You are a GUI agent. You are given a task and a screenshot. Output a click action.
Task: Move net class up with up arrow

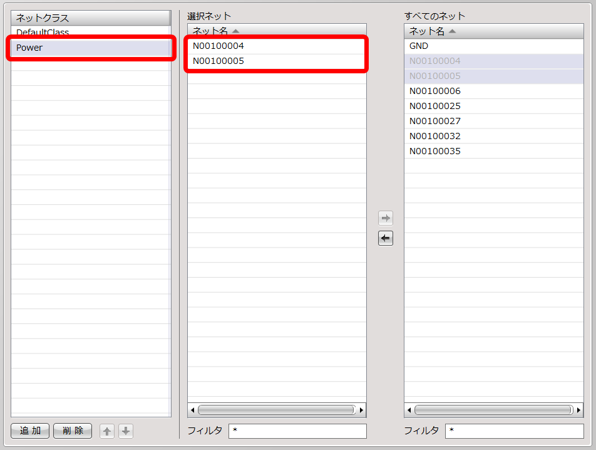click(107, 431)
